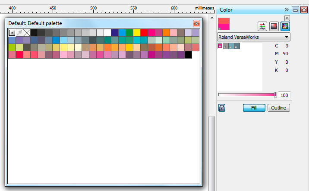Show color palettes in Color docker
The image size is (309, 191).
coord(285,26)
